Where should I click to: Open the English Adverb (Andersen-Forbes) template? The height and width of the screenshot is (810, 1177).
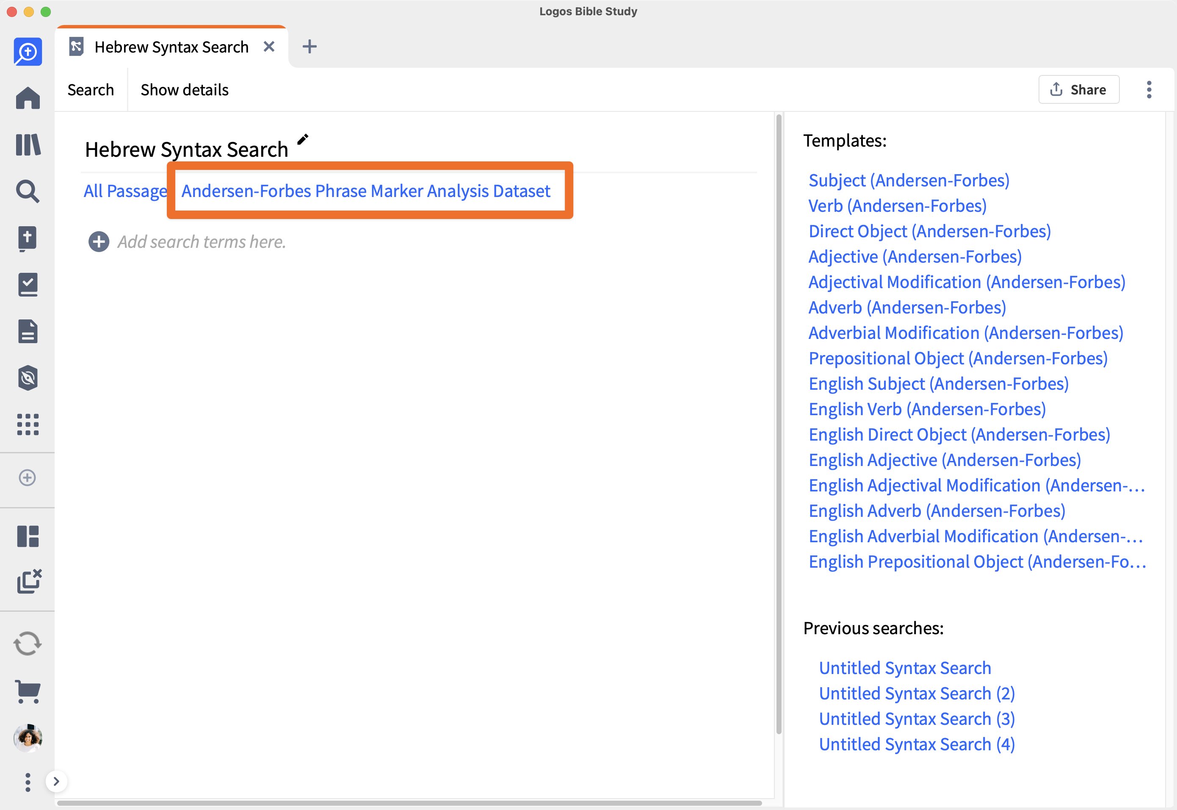click(x=937, y=510)
